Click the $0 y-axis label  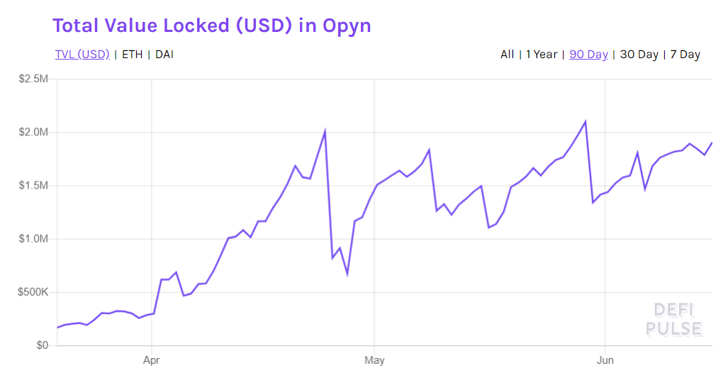point(40,345)
